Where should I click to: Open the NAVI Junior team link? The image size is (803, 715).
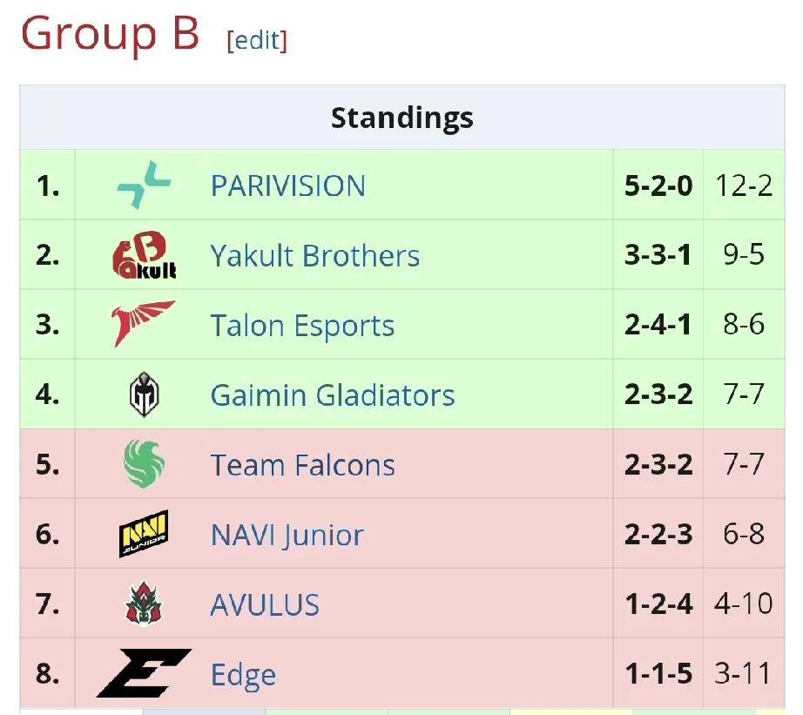click(287, 536)
